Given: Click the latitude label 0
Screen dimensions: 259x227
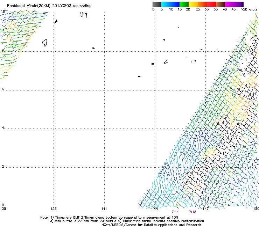Looking at the screenshot, I should pyautogui.click(x=3, y=205).
